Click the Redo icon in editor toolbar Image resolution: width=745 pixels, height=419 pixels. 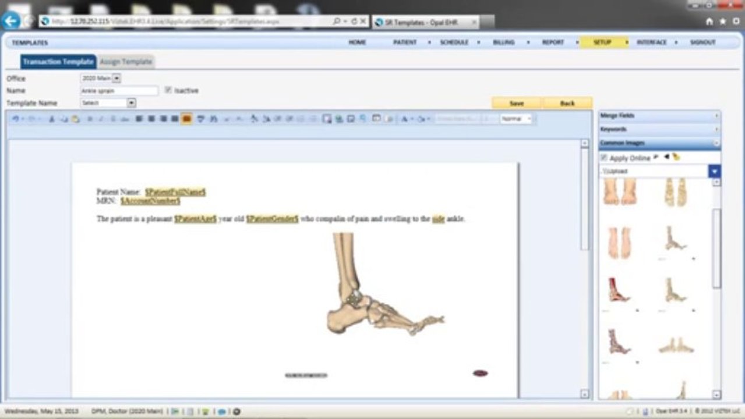[32, 119]
